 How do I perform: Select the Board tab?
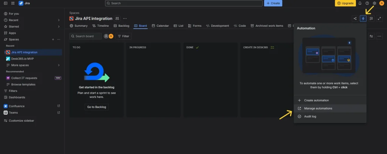[x=141, y=26]
